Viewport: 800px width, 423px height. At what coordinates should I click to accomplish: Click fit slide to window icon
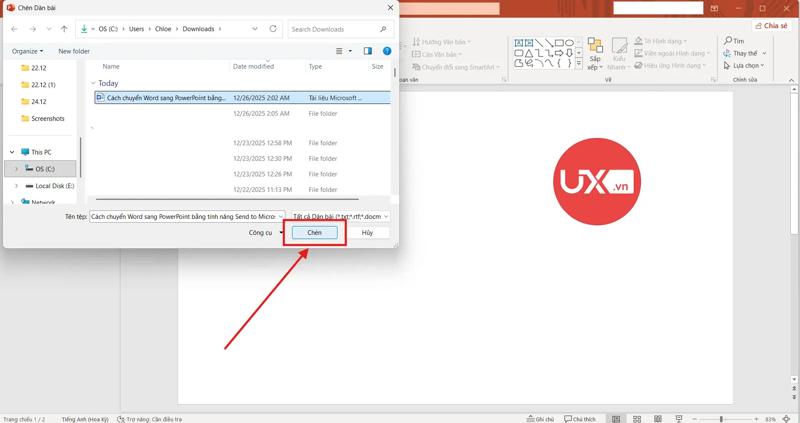pos(786,419)
